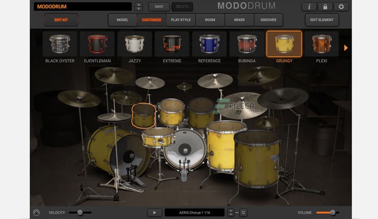The width and height of the screenshot is (378, 219).
Task: Open the Room tab
Action: 210,20
